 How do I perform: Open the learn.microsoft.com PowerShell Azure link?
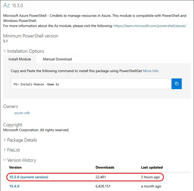pyautogui.click(x=150, y=26)
